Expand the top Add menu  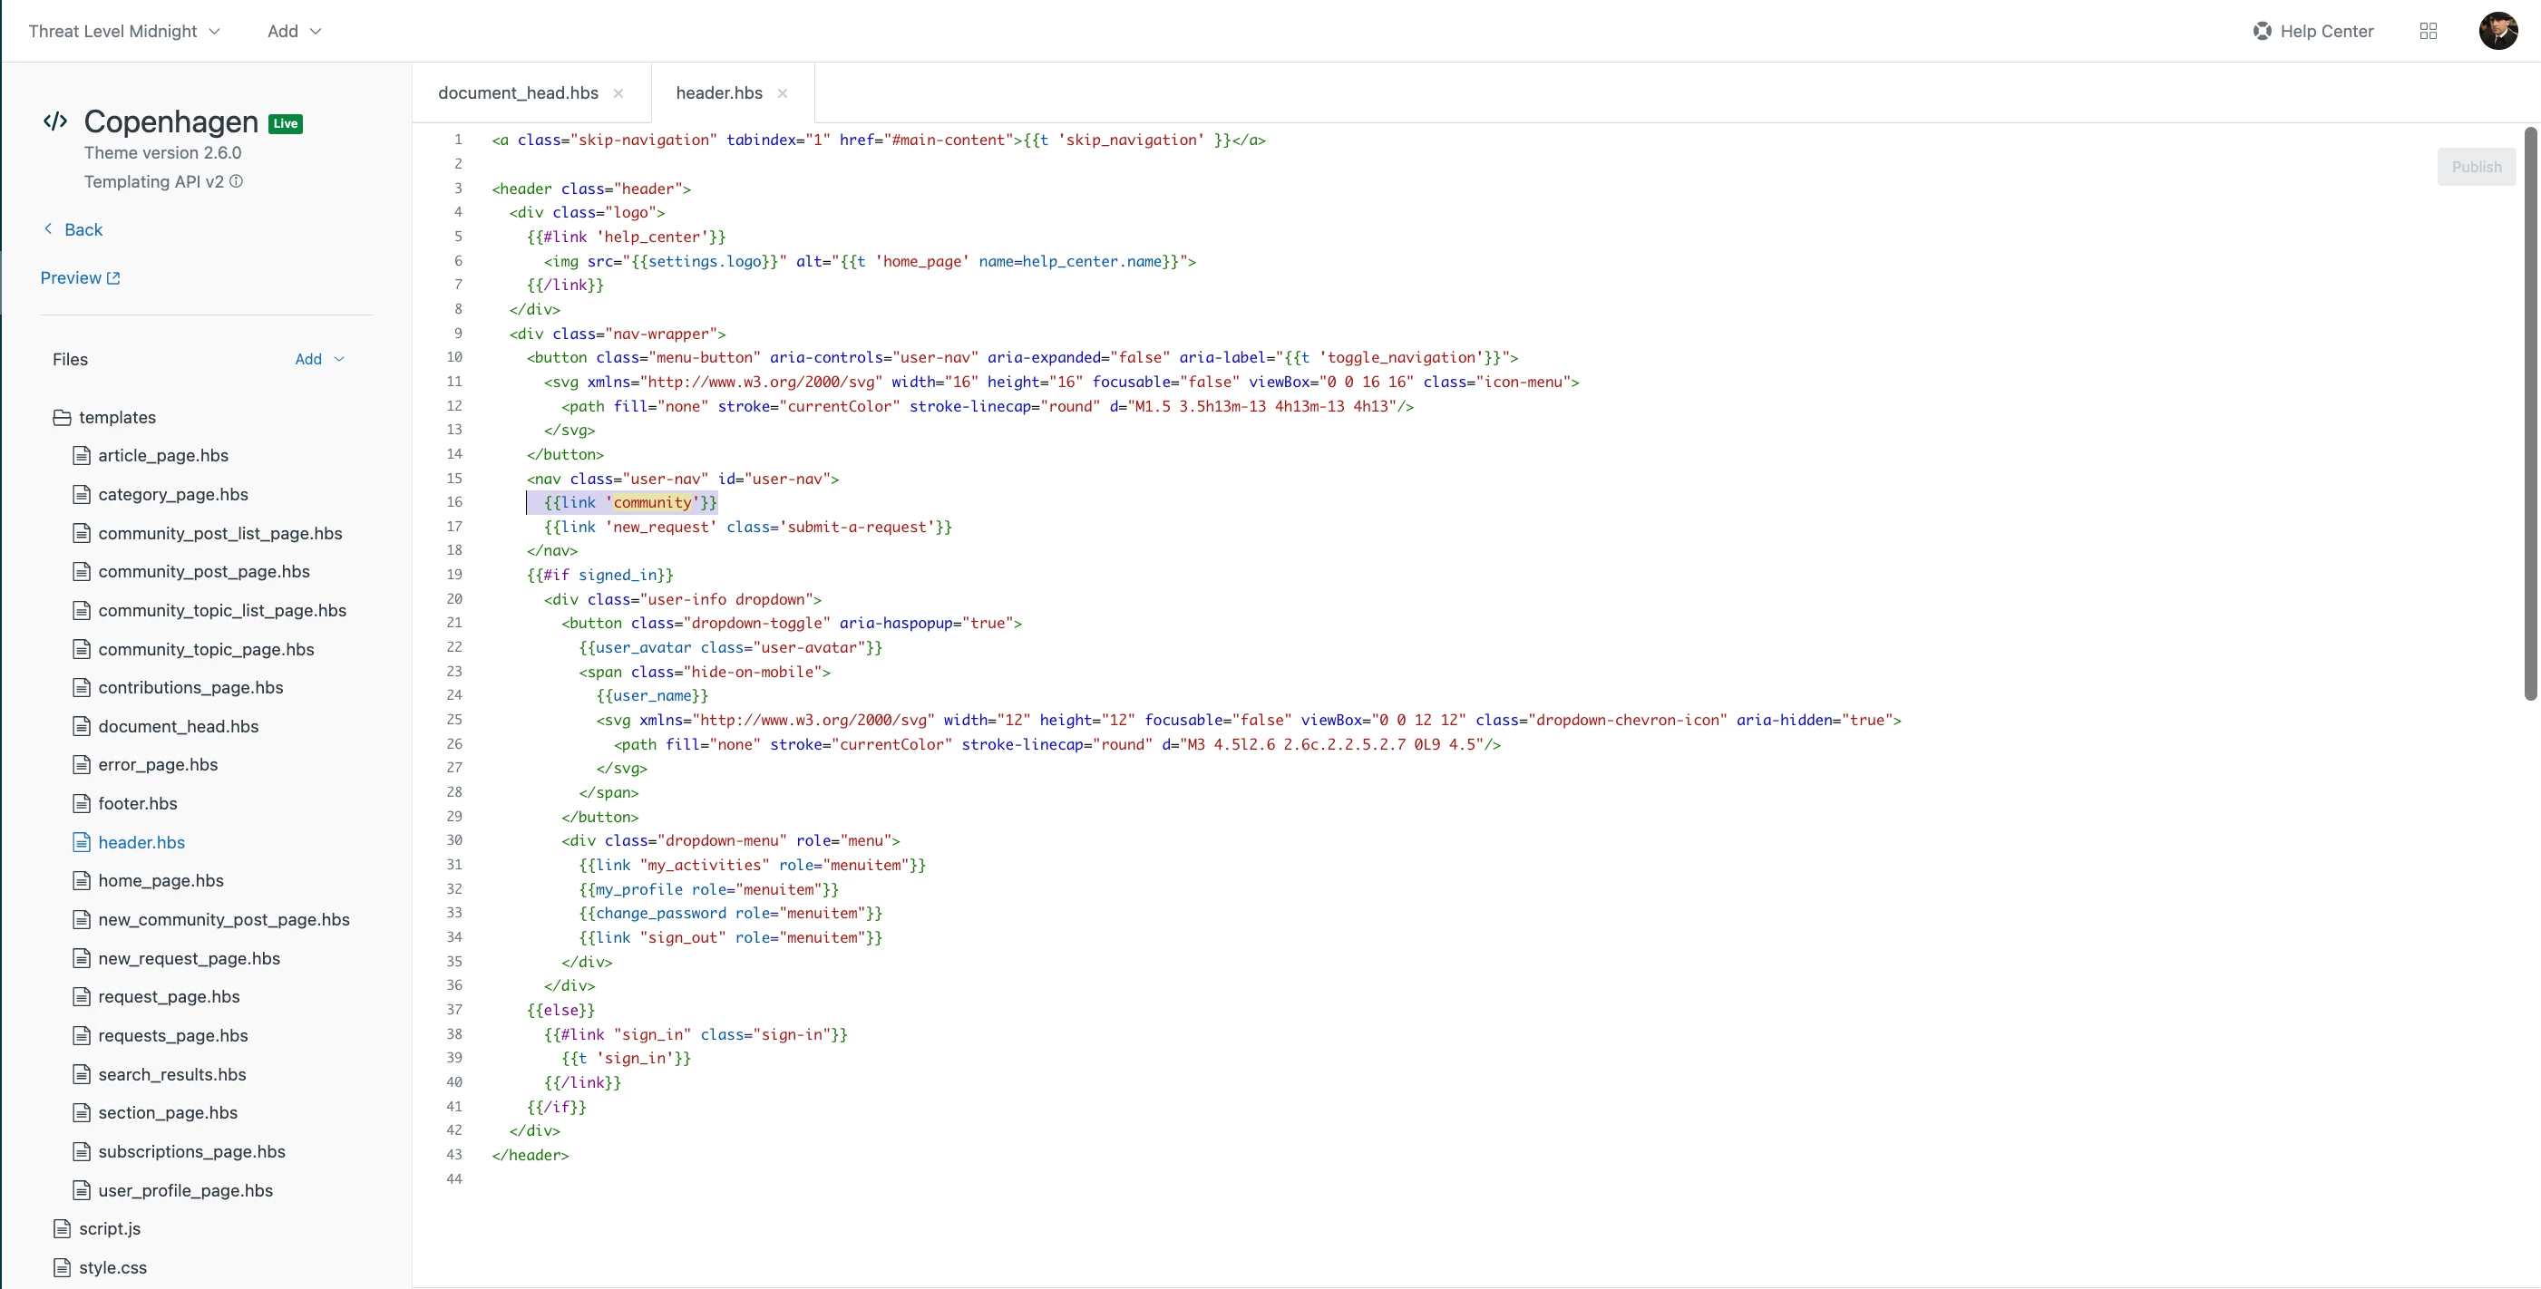294,31
